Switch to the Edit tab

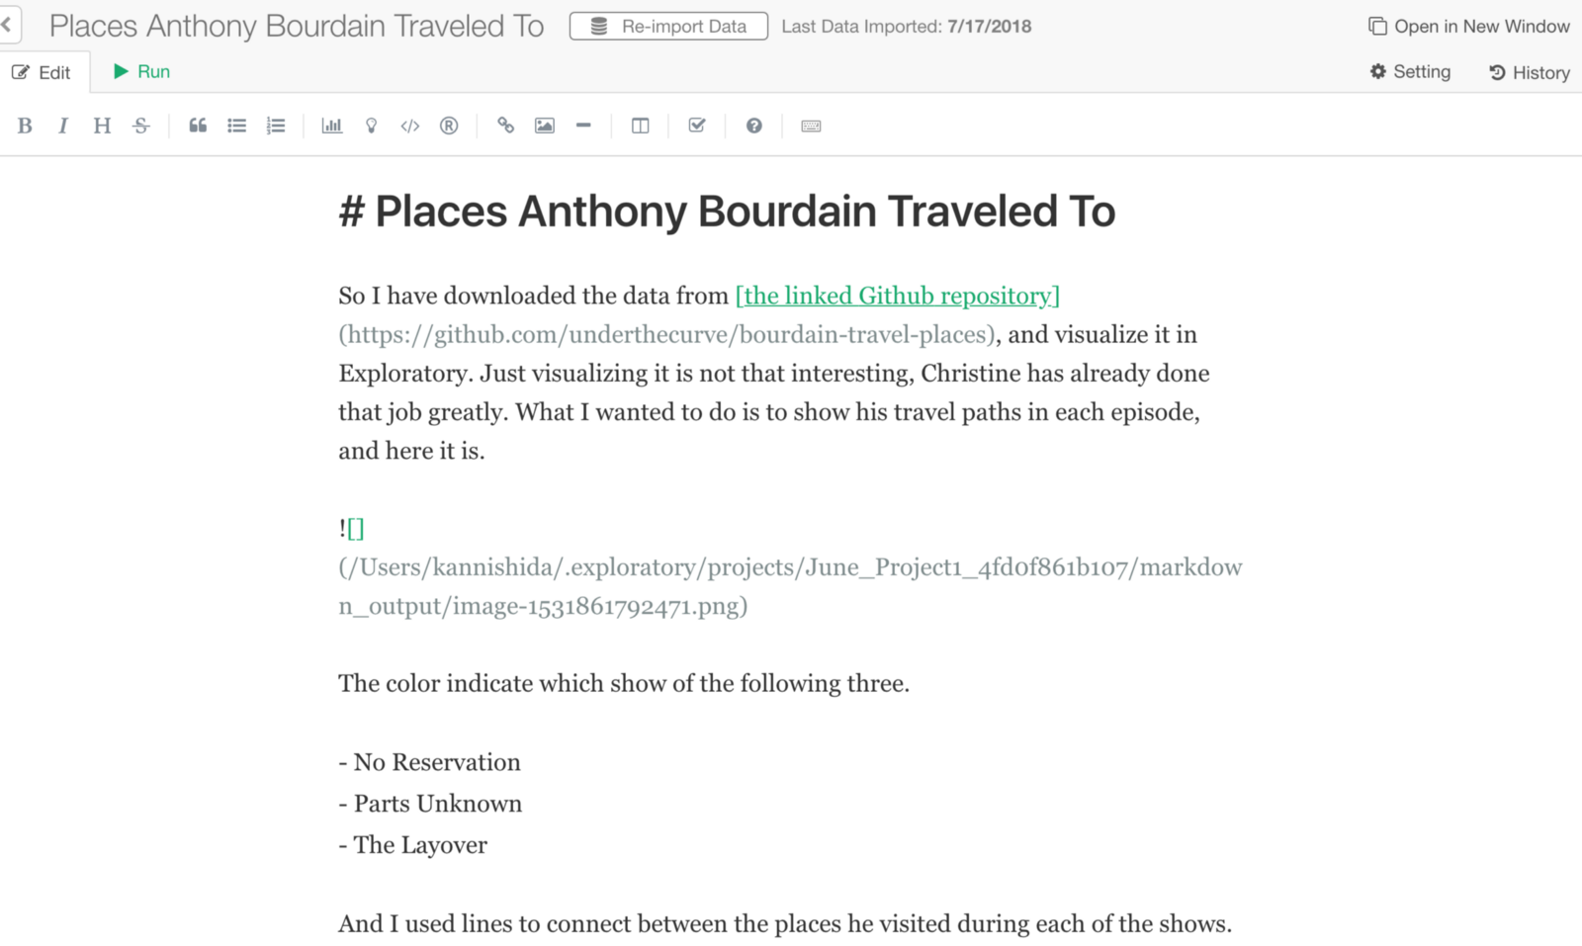tap(42, 72)
